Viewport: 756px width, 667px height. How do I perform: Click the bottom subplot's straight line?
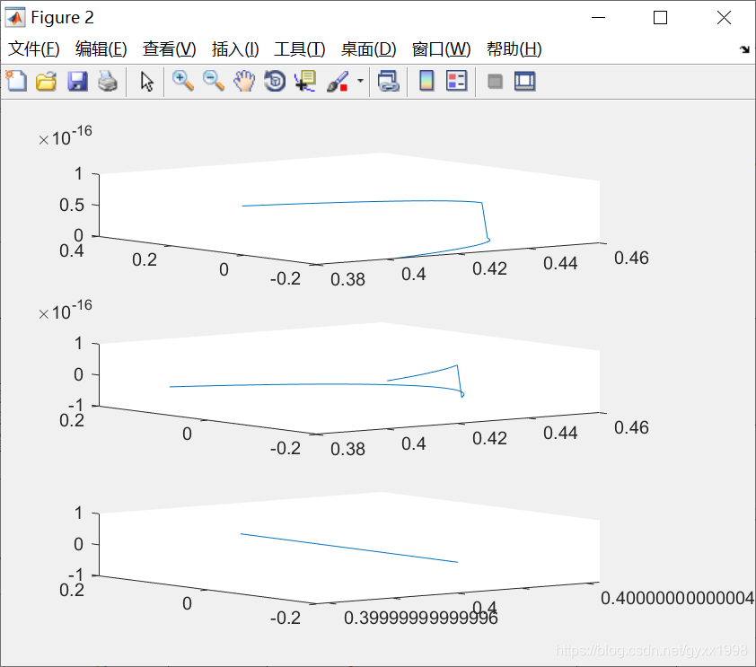tap(349, 548)
